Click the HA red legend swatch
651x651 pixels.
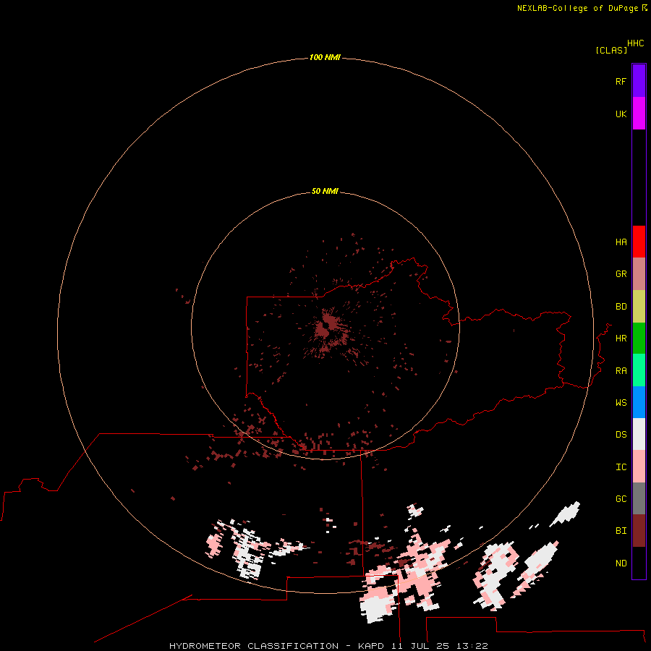click(x=639, y=242)
